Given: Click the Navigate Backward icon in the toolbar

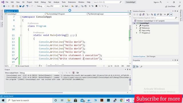Looking at the screenshot, I should coord(4,6).
